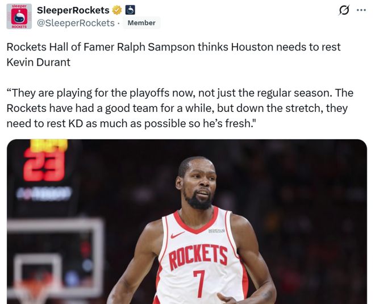375x304 pixels.
Task: Click the Member label badge
Action: 141,23
